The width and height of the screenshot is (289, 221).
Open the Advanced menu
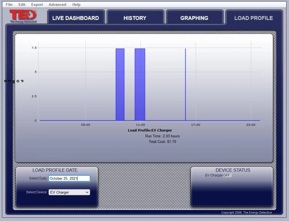click(x=57, y=5)
